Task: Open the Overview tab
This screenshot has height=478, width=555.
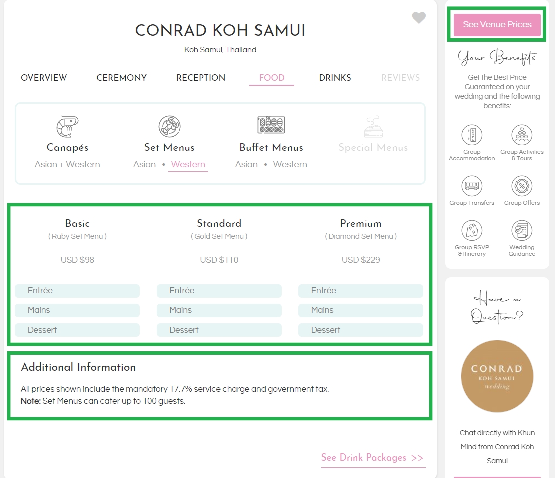Action: (x=44, y=78)
